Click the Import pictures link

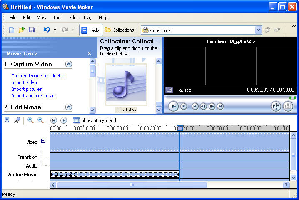[27, 89]
